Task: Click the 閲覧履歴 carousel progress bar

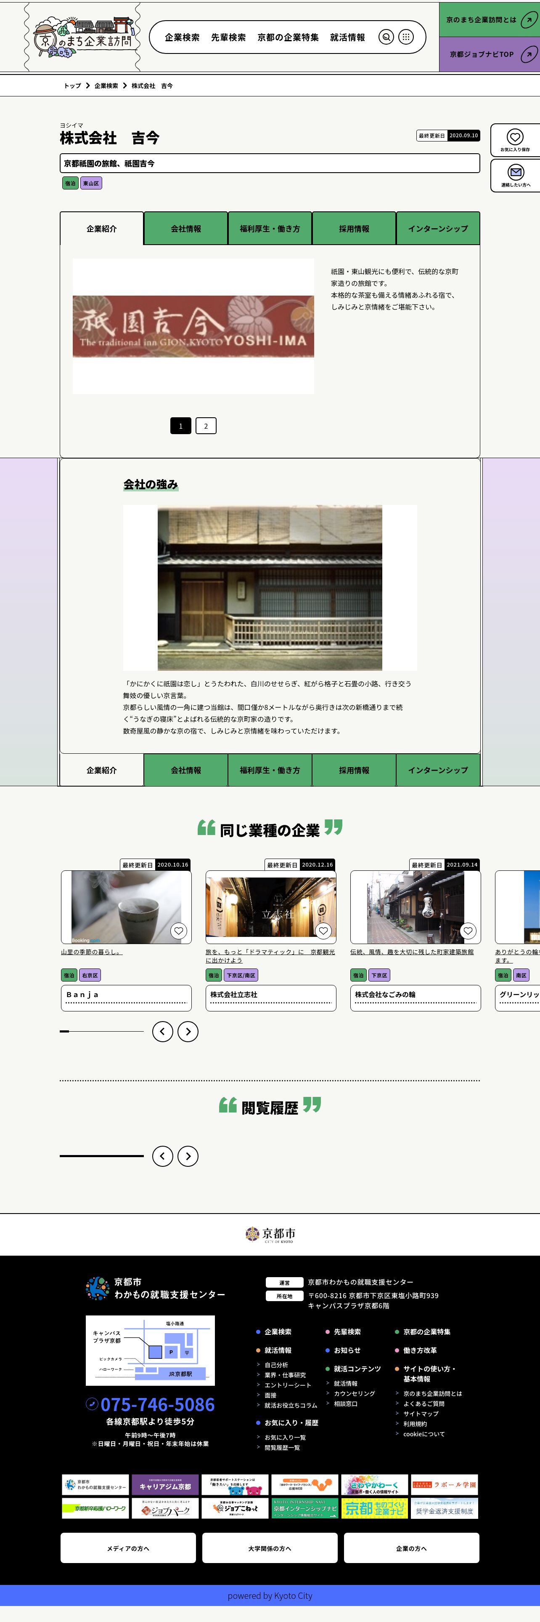Action: [102, 1156]
